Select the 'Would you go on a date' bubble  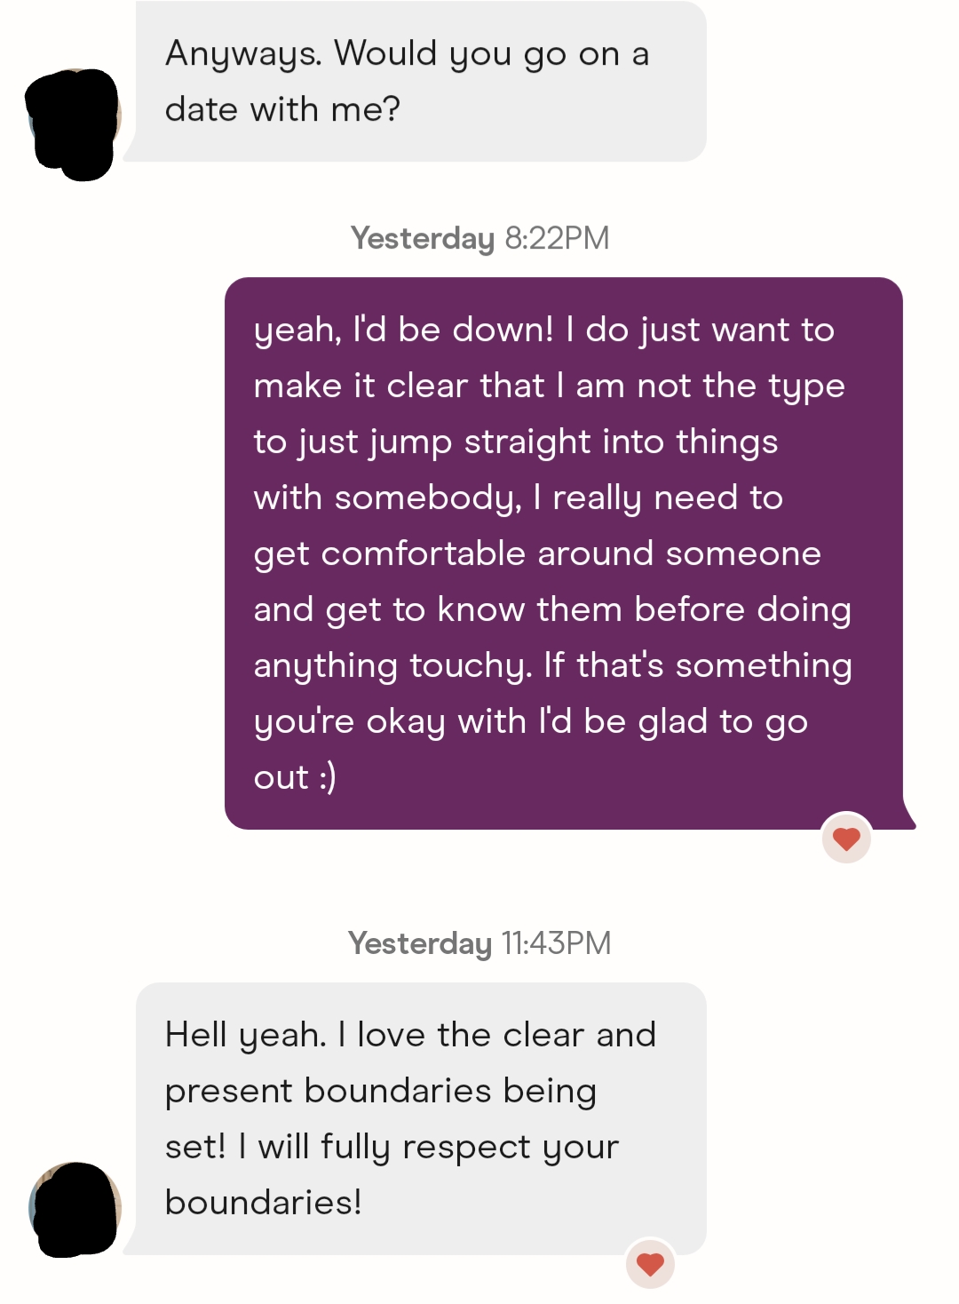(x=421, y=82)
